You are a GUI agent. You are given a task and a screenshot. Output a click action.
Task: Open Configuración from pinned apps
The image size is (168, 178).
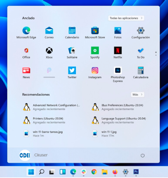(x=141, y=33)
